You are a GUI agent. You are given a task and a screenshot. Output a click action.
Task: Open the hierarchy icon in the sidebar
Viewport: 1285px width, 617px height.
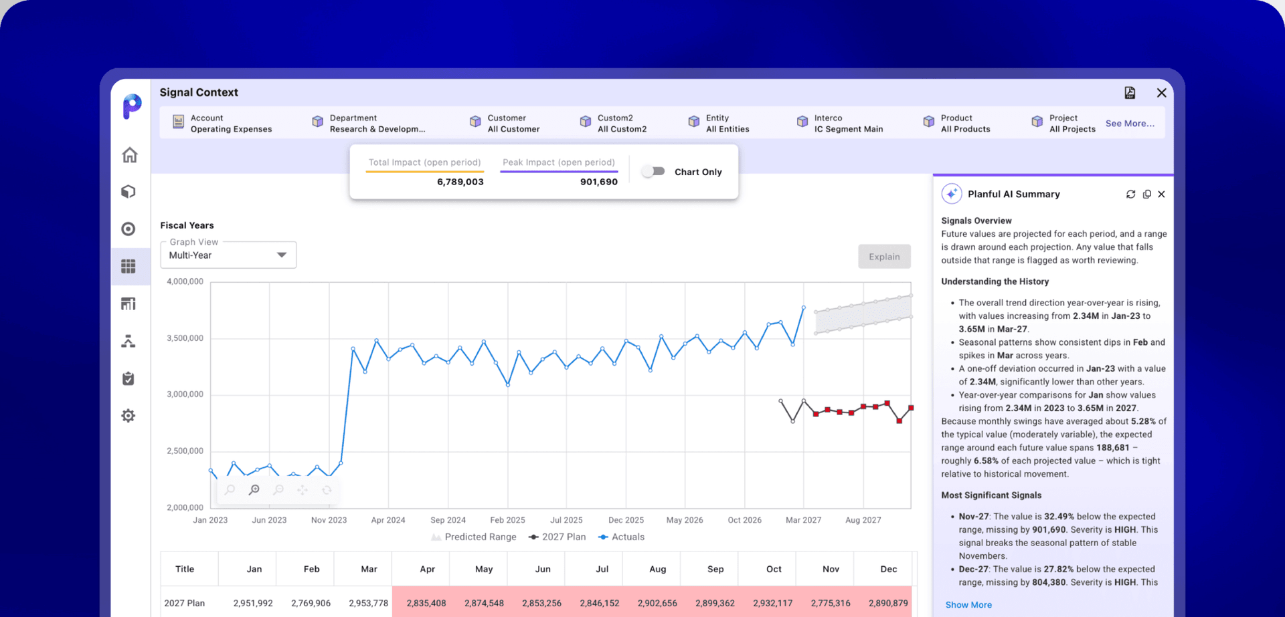pyautogui.click(x=128, y=342)
